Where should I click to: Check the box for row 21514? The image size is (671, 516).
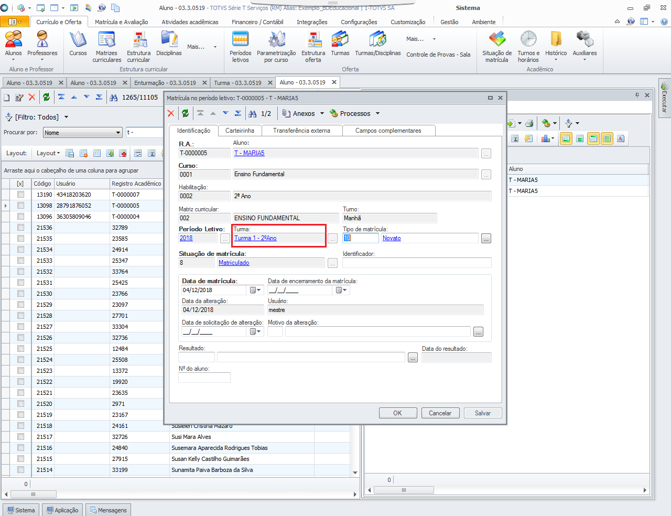(x=20, y=470)
